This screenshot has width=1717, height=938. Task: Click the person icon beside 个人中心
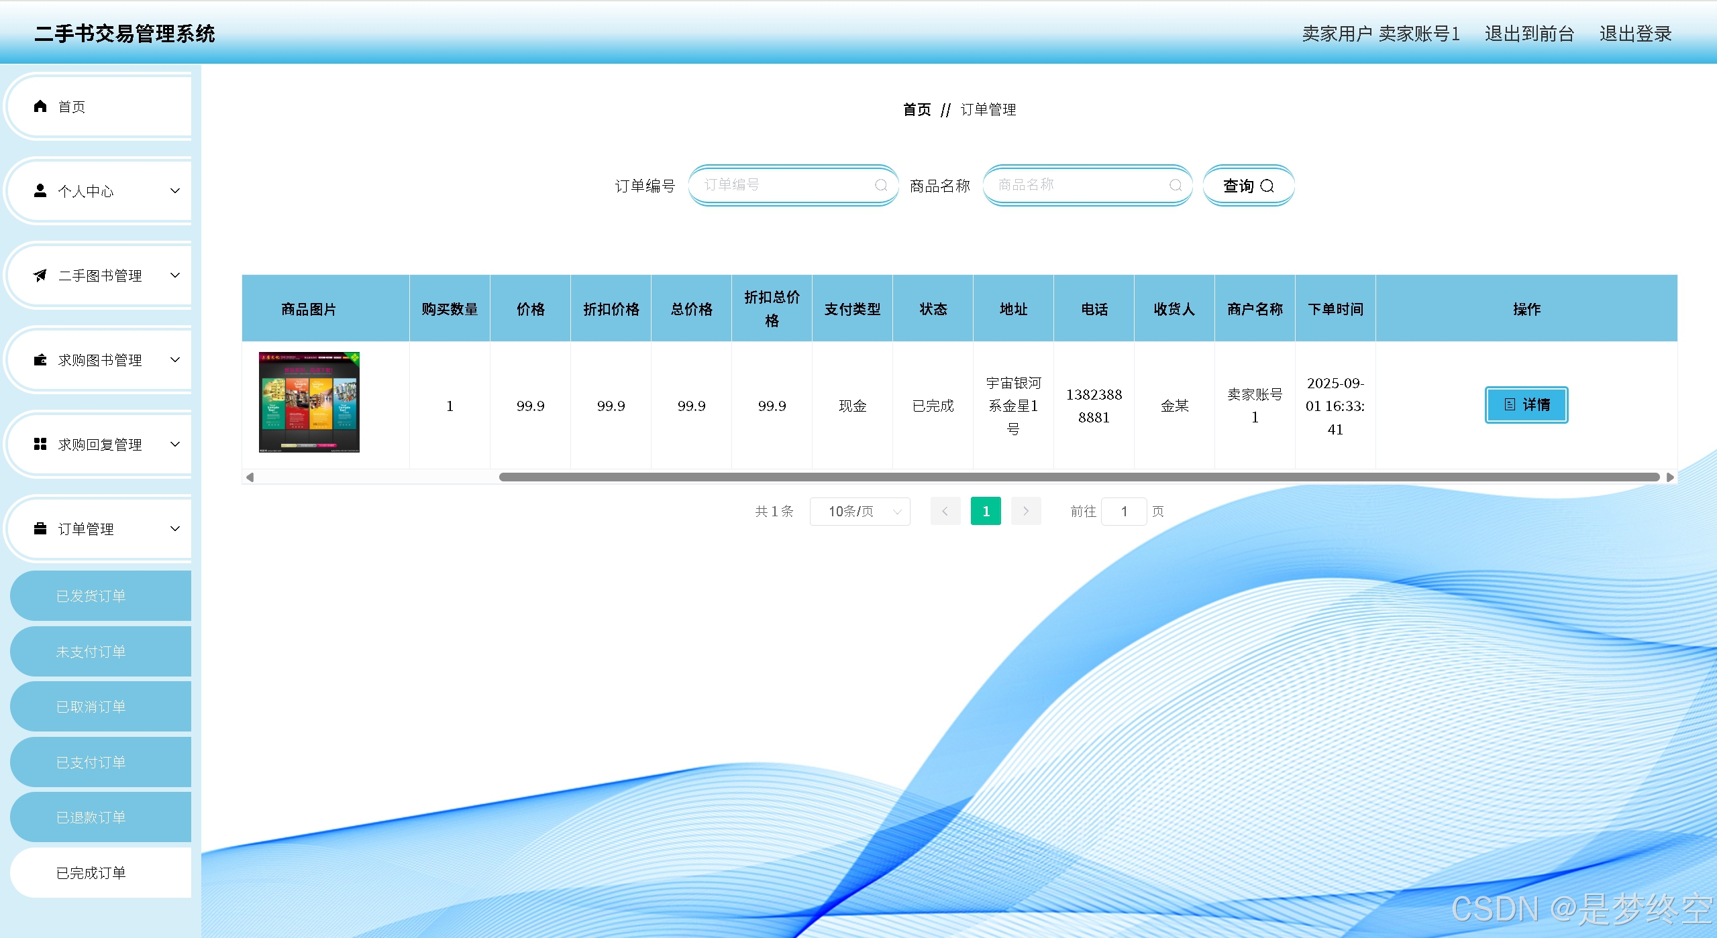[x=40, y=190]
